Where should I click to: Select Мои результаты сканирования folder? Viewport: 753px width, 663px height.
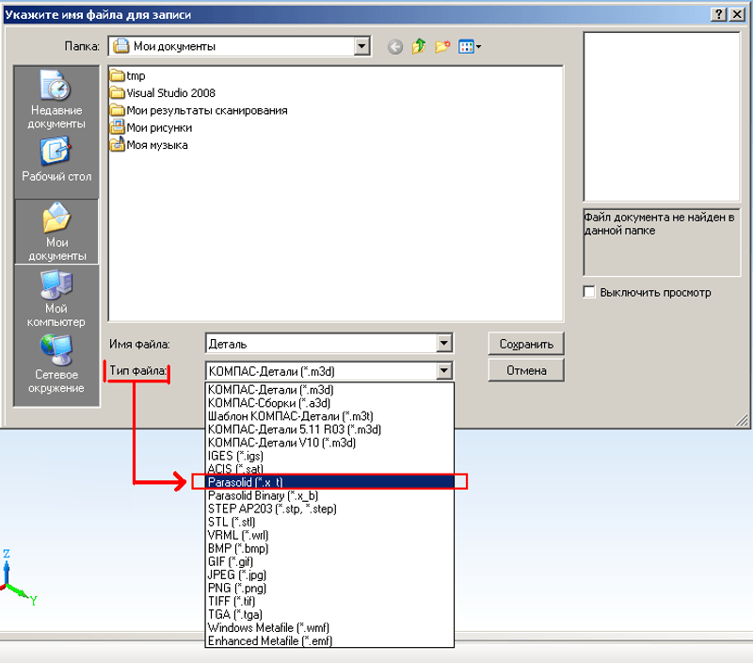click(199, 110)
